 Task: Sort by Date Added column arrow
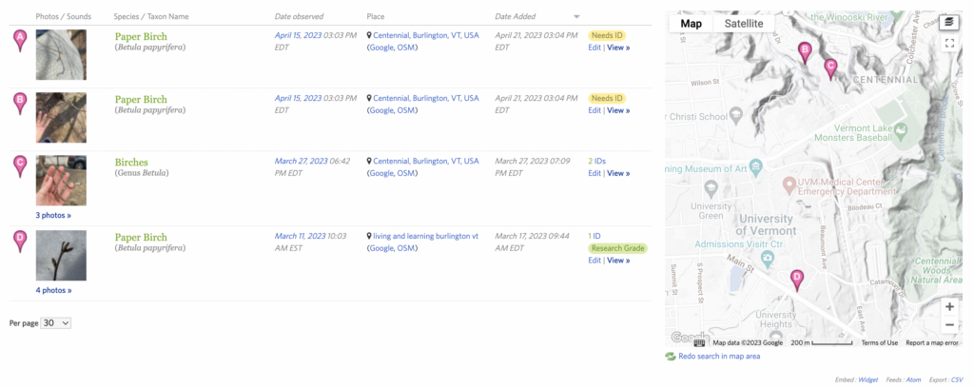(x=576, y=17)
